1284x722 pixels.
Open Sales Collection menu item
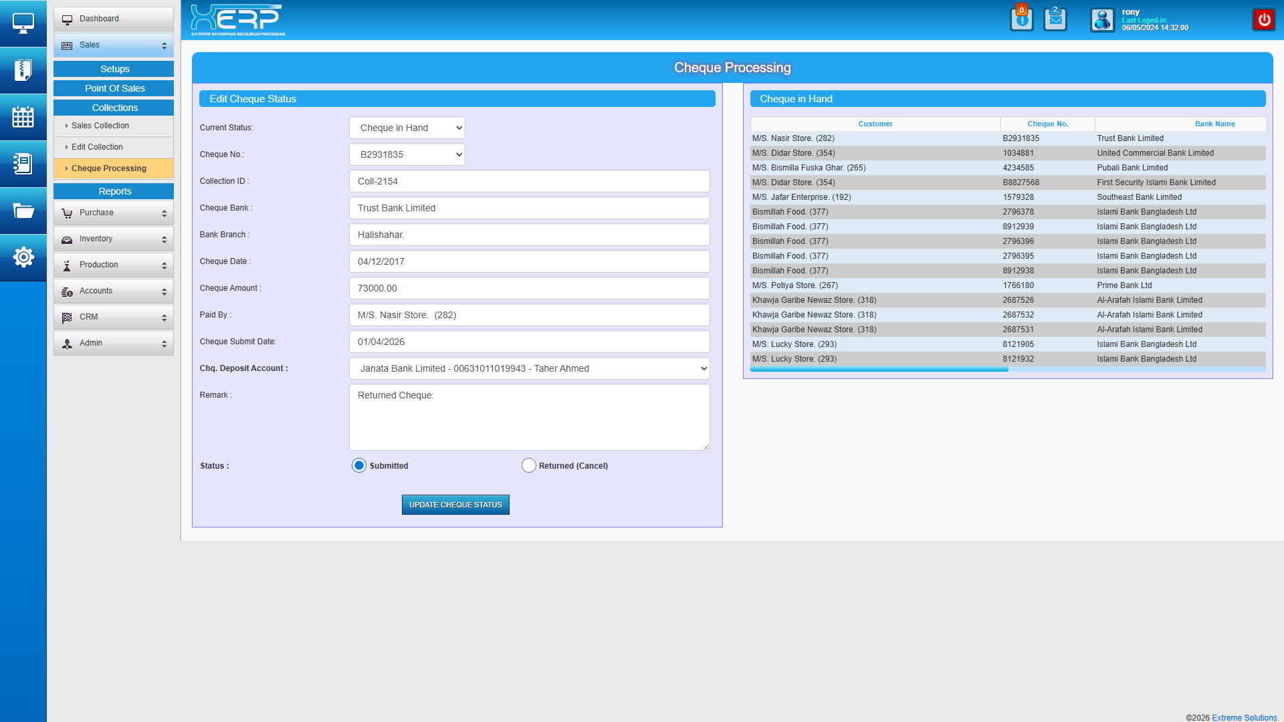tap(100, 126)
